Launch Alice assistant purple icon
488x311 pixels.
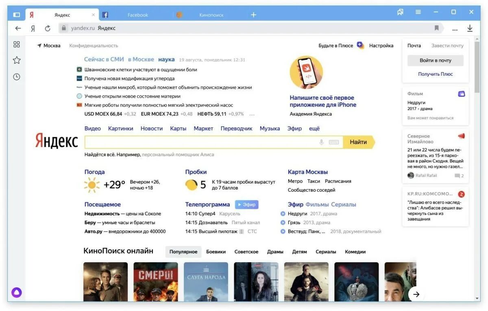(x=17, y=292)
